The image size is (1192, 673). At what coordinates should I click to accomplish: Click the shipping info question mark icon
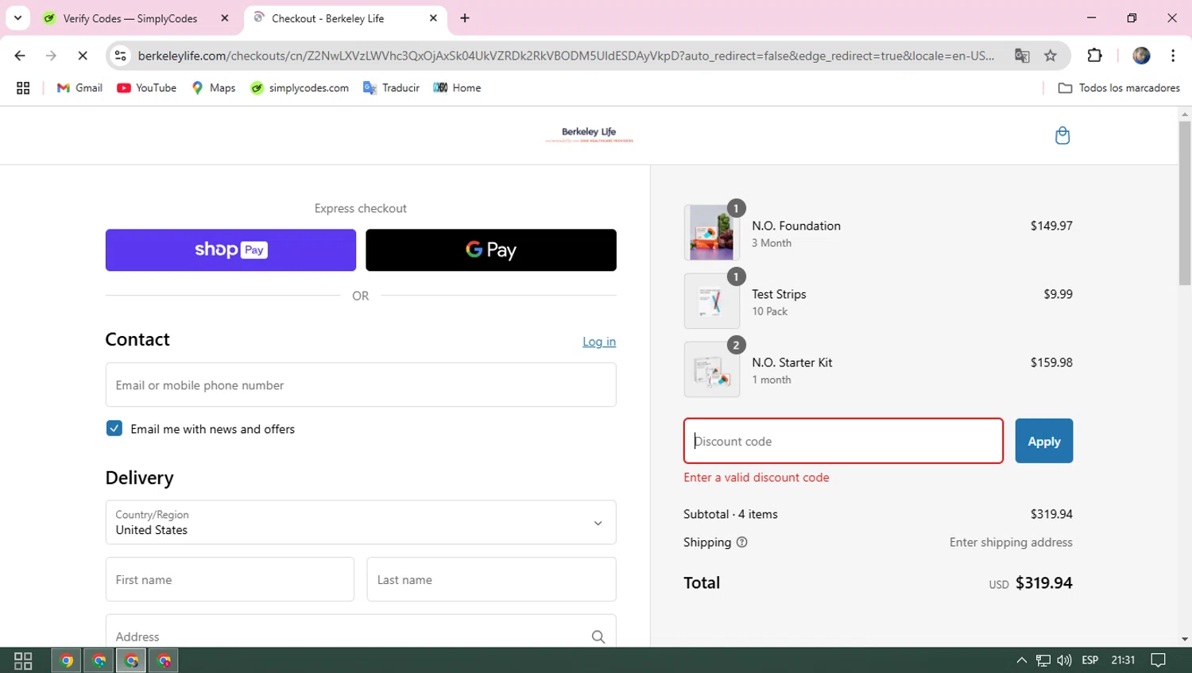(x=741, y=542)
